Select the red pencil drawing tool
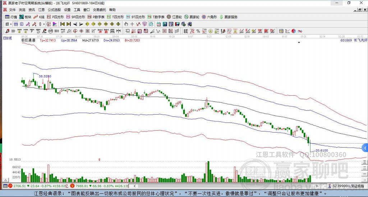This screenshot has height=197, width=368. 7,31
